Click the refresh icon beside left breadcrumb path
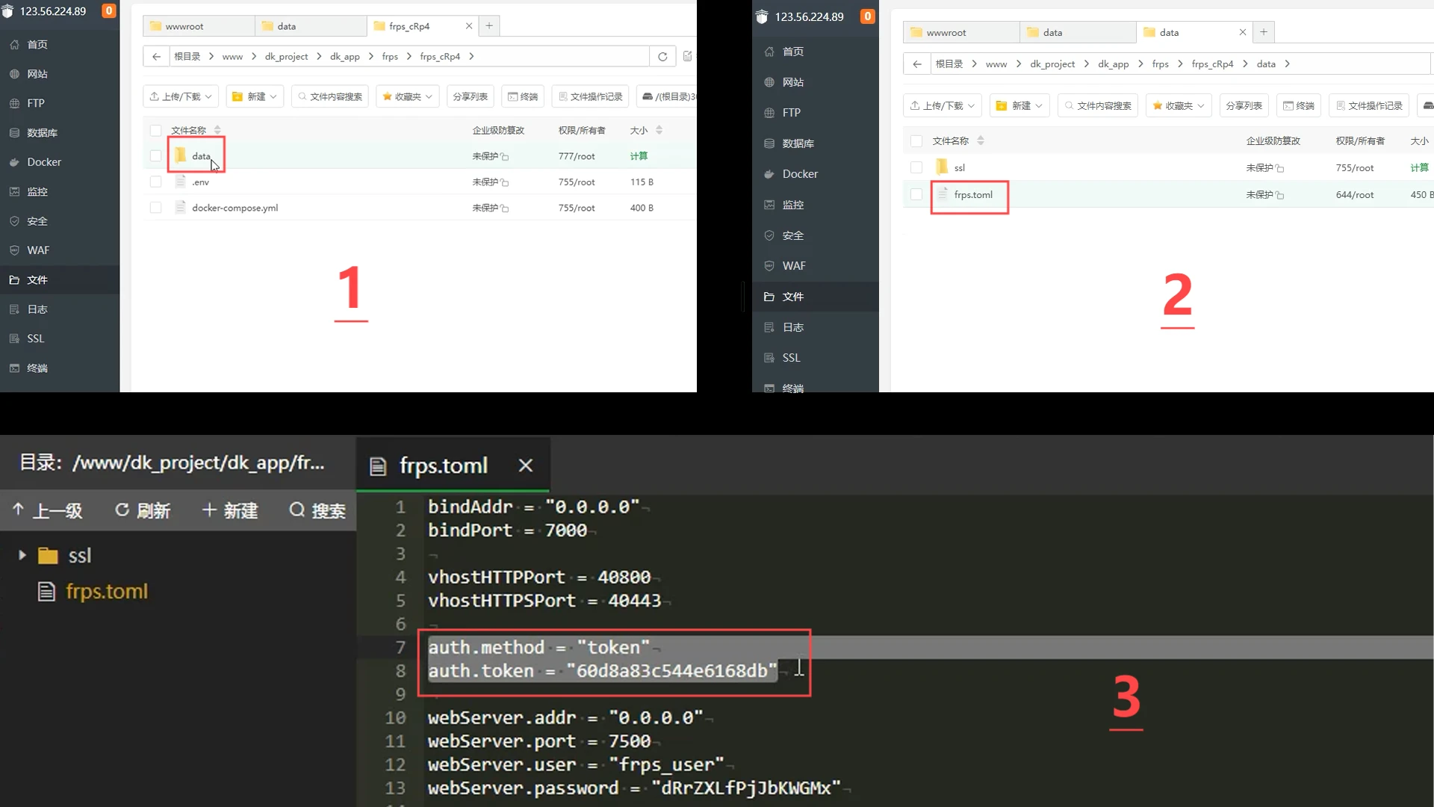This screenshot has width=1434, height=807. [x=662, y=57]
